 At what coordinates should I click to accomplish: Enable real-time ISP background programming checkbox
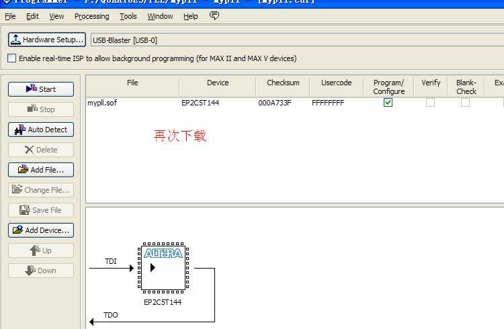12,58
